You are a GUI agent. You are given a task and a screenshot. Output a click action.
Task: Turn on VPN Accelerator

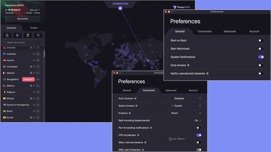click(x=198, y=135)
